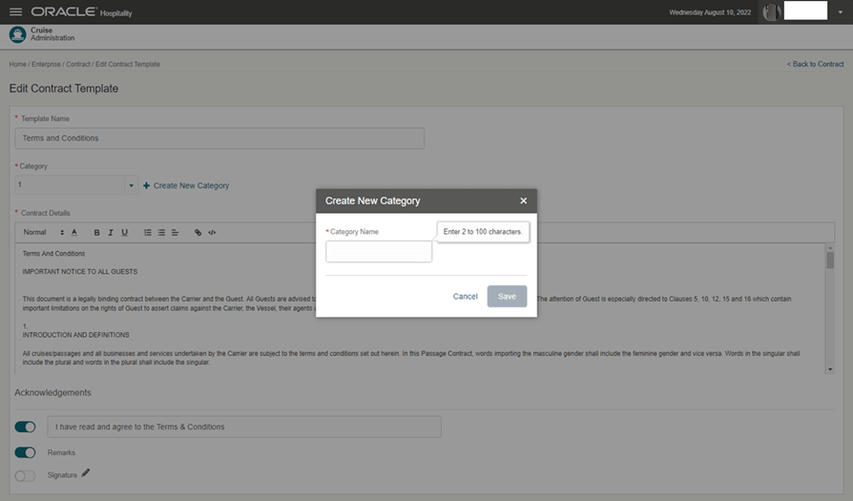Toggle underline formatting
The image size is (853, 501).
pos(125,232)
